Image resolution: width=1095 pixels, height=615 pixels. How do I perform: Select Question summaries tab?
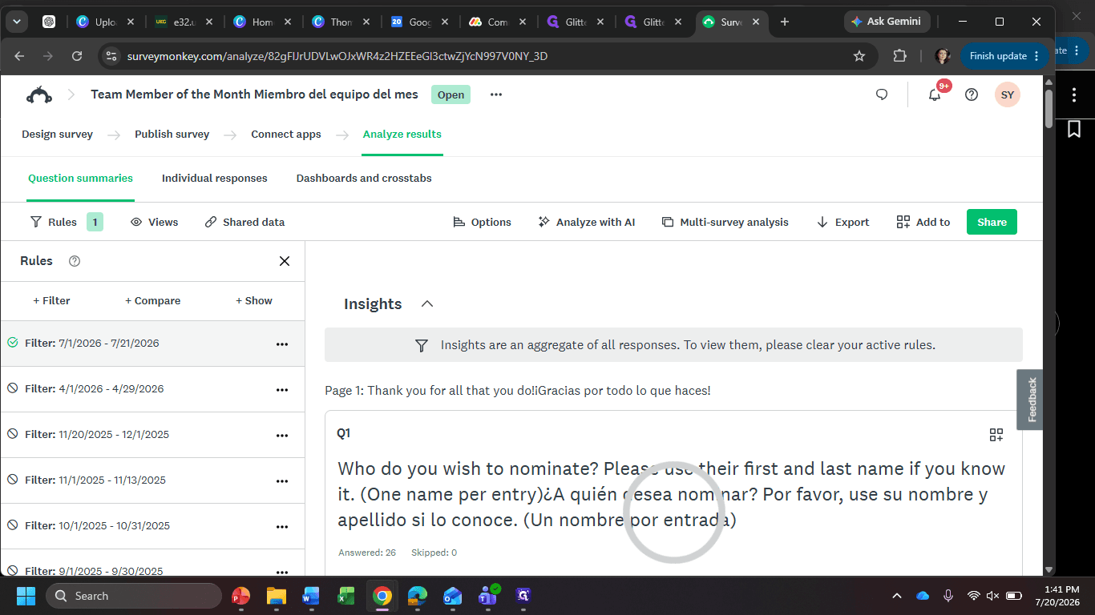pos(80,178)
